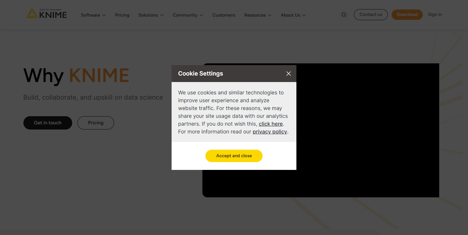Close the Cookie Settings dialog with X

click(289, 74)
